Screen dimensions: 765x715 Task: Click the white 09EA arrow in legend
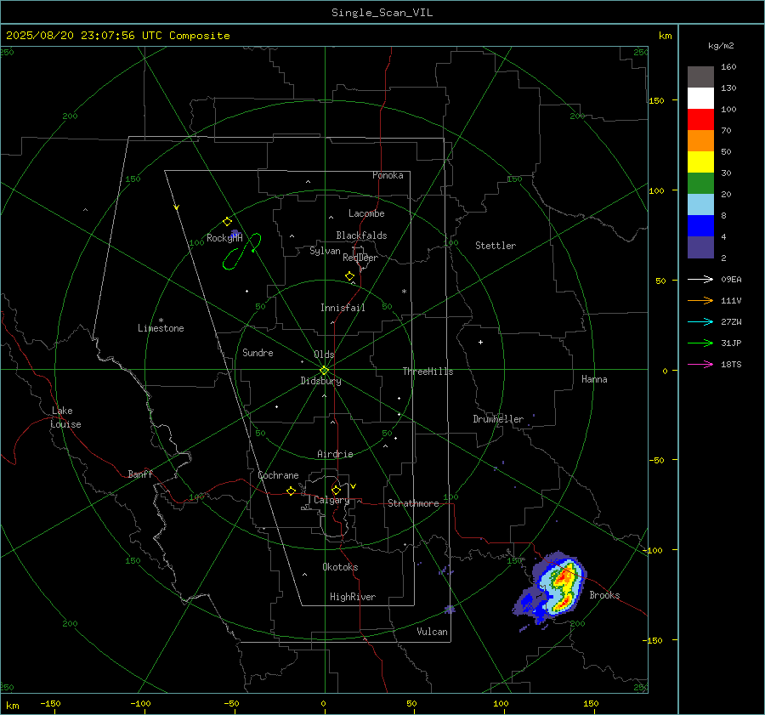pos(700,279)
